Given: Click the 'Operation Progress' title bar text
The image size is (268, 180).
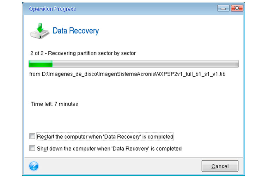Looking at the screenshot, I should click(x=52, y=9).
